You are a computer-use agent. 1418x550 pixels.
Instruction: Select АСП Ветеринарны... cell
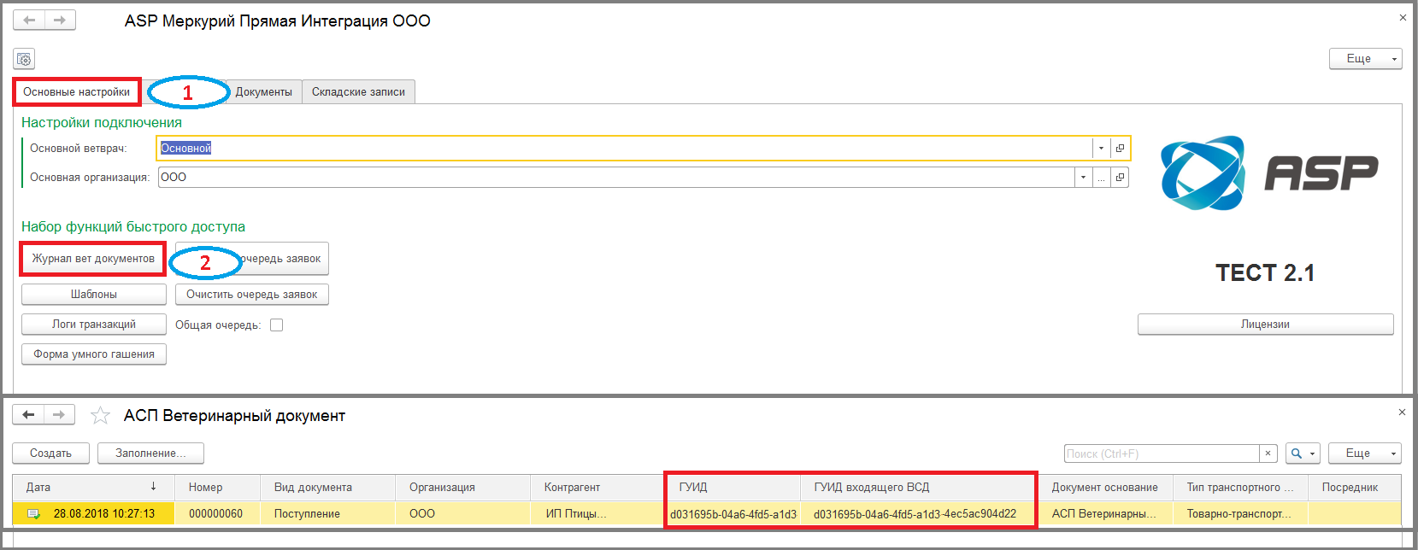pyautogui.click(x=1105, y=513)
